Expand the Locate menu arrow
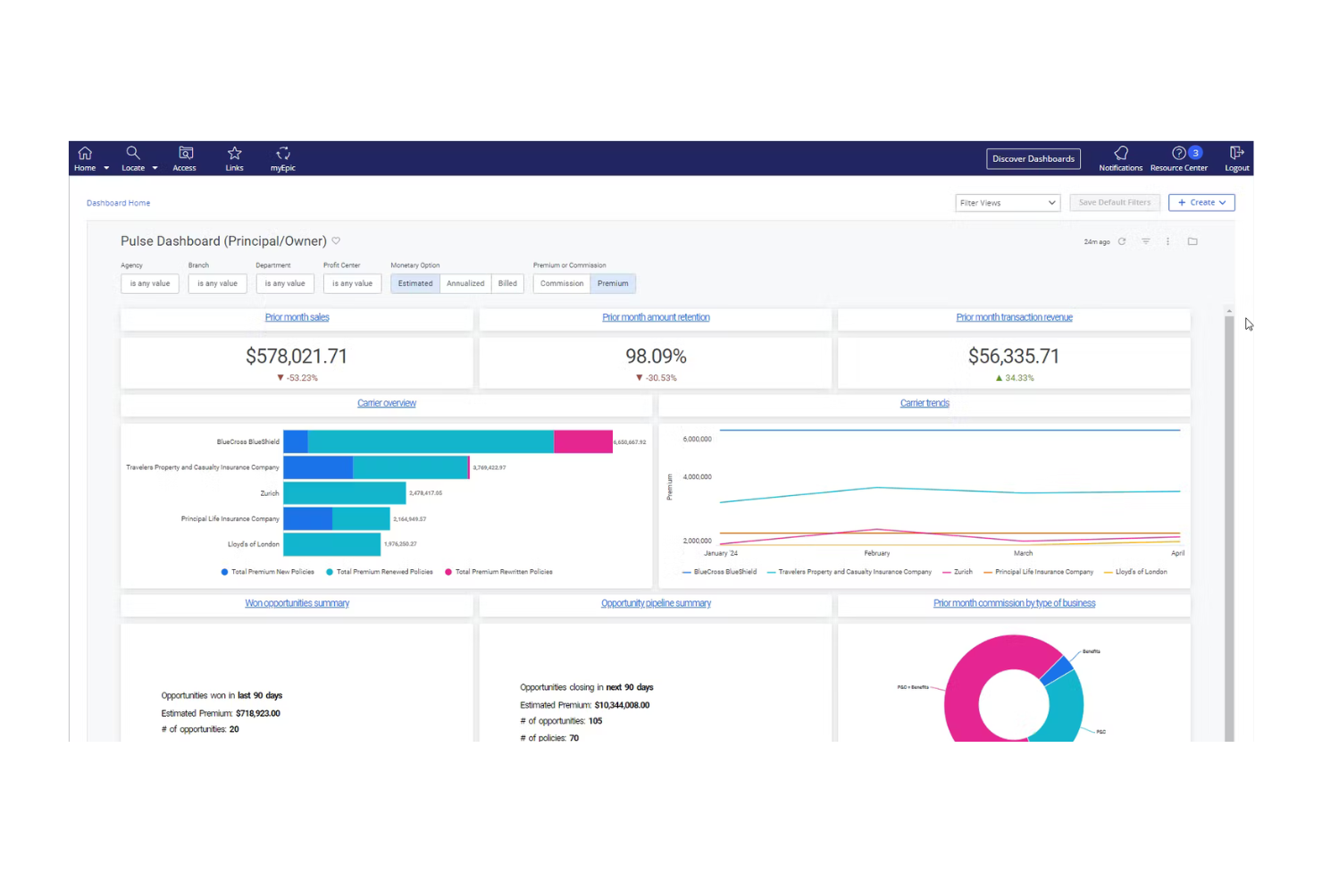 155,168
